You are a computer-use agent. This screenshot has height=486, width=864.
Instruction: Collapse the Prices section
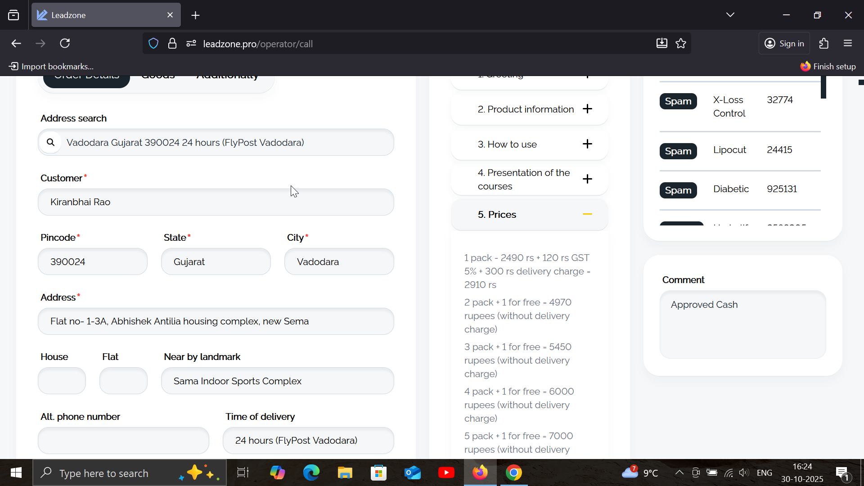tap(587, 215)
